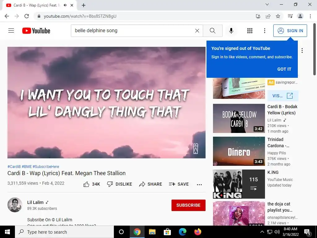Click the ad's VIS... visit site button
Viewport: 317px width, 238px height.
pos(283,96)
